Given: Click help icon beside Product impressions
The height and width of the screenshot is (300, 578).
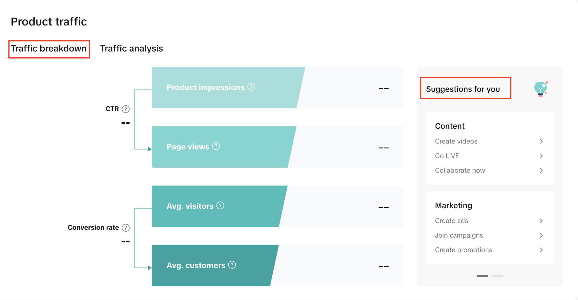Looking at the screenshot, I should click(x=251, y=87).
